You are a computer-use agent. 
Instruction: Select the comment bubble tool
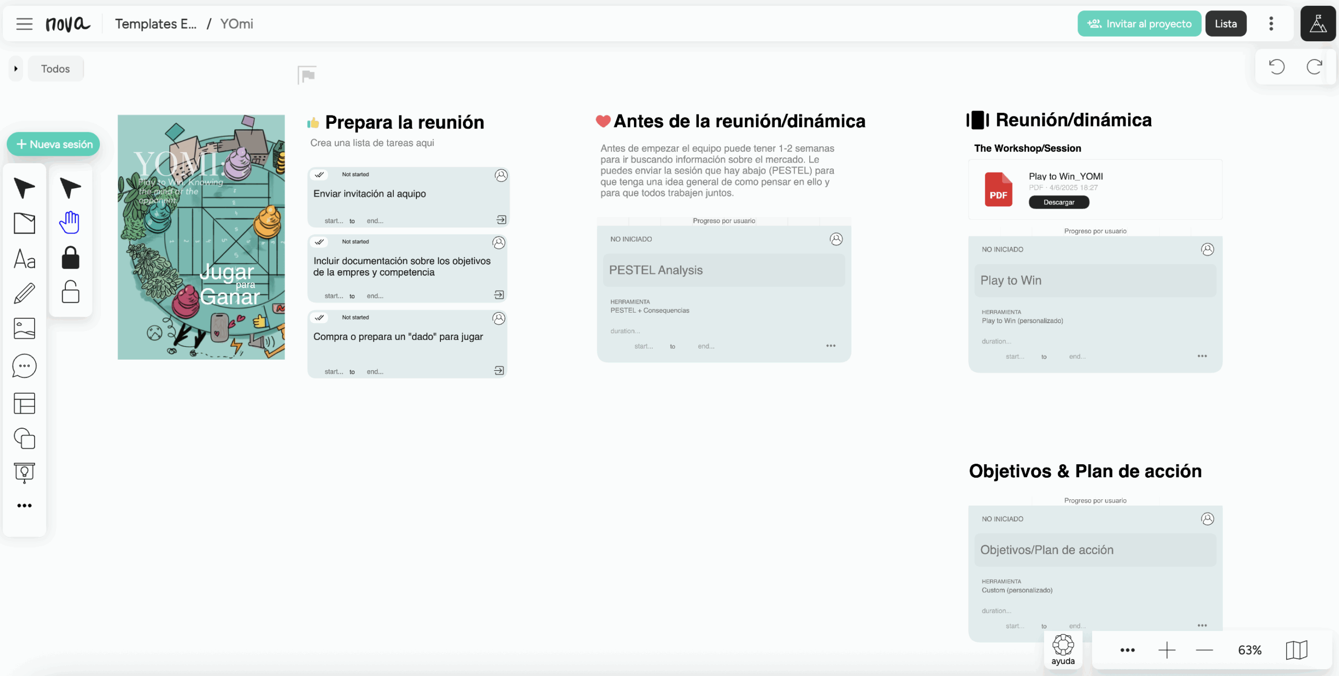[24, 366]
